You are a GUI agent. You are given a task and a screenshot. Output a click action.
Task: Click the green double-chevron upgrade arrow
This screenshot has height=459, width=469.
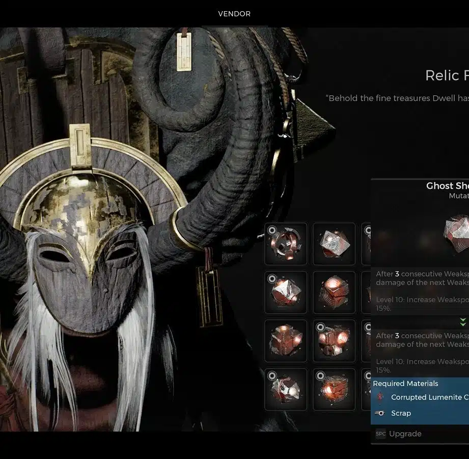463,322
